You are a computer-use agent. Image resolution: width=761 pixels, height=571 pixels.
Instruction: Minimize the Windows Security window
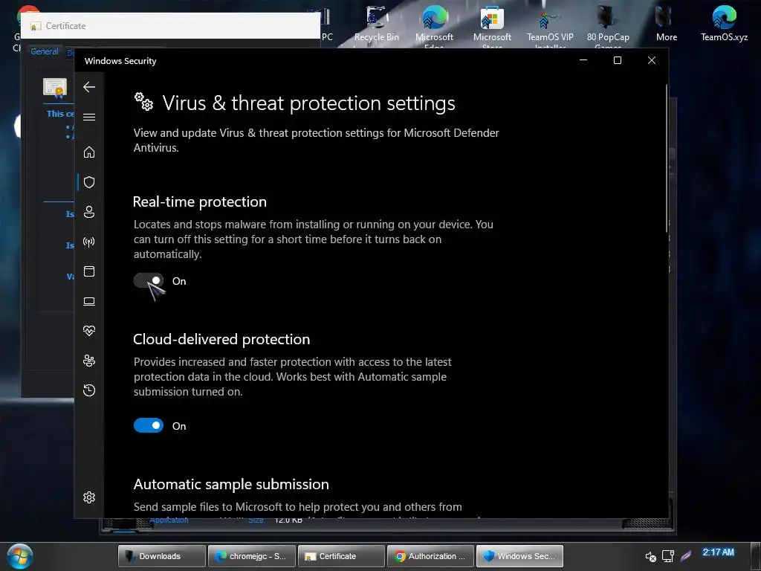pyautogui.click(x=583, y=60)
